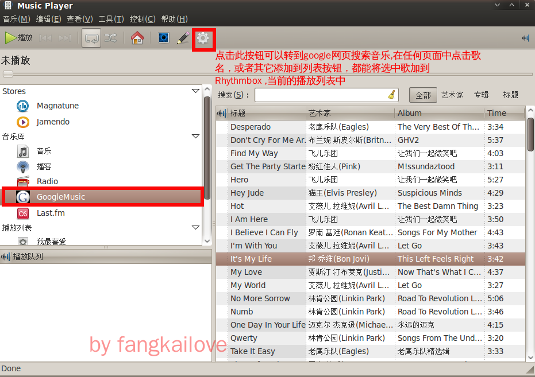Image resolution: width=535 pixels, height=377 pixels.
Task: Click the track list scroll down arrow
Action: pyautogui.click(x=530, y=357)
